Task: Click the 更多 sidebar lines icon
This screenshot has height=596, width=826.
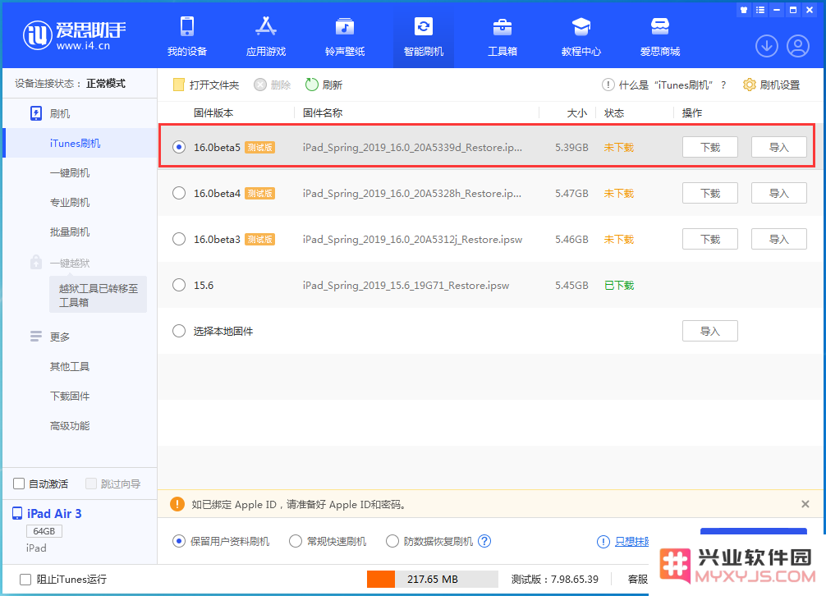Action: point(36,337)
